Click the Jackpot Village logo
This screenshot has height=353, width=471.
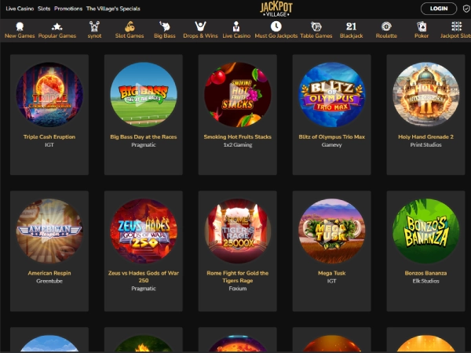(276, 9)
